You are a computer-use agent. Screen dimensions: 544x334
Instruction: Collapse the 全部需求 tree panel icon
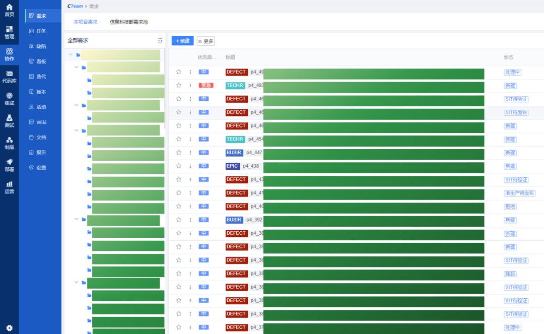point(160,41)
